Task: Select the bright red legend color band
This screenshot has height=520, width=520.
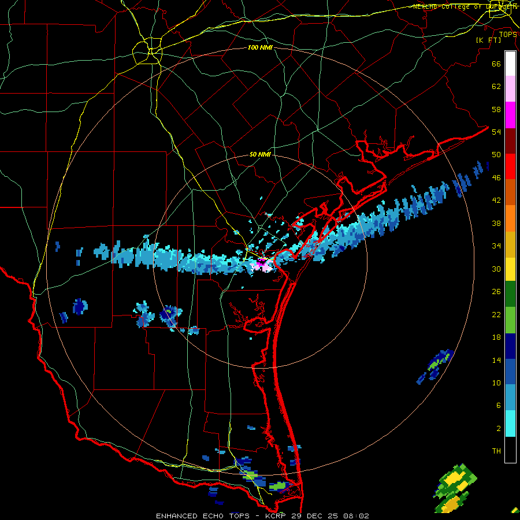Action: pyautogui.click(x=510, y=166)
